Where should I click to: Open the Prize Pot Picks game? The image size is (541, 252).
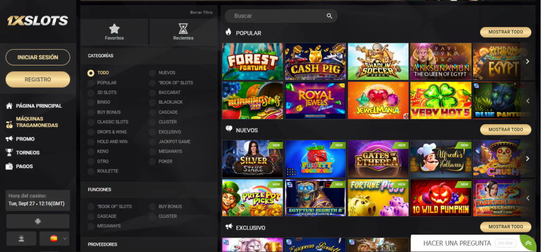pos(253,198)
